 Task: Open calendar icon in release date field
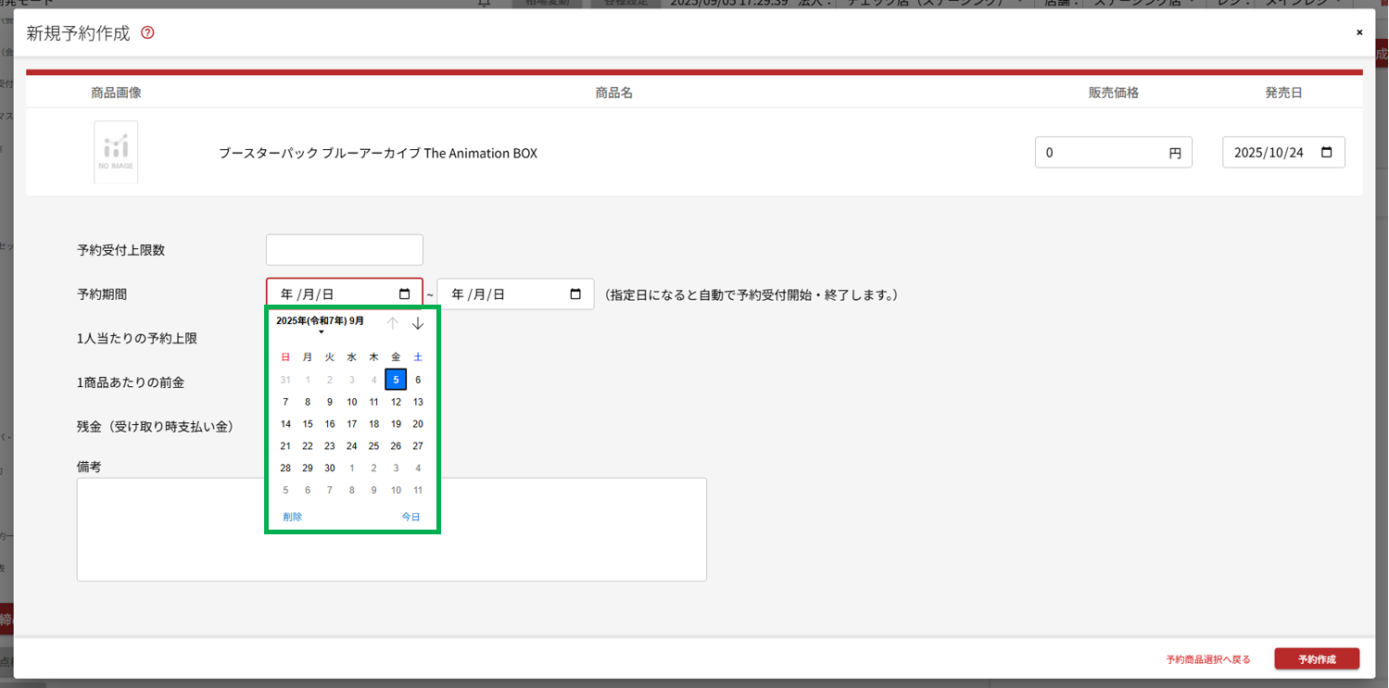(1326, 153)
